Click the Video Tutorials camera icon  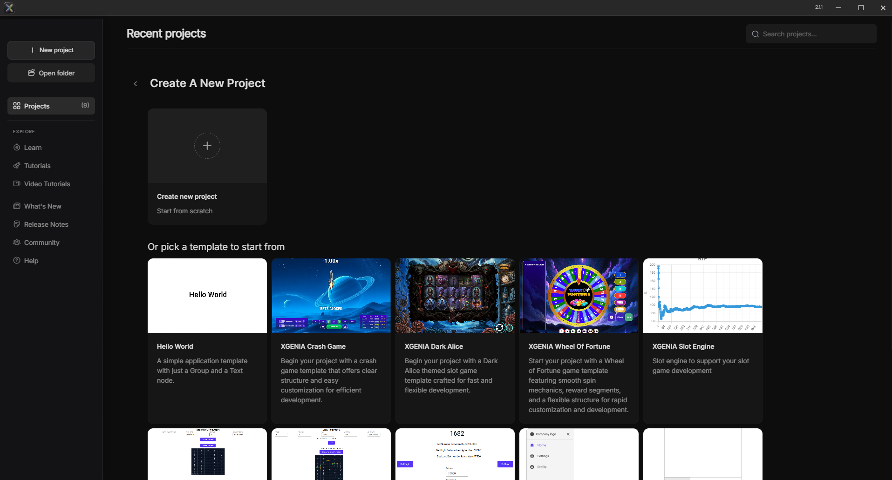click(17, 184)
